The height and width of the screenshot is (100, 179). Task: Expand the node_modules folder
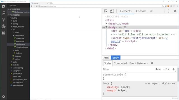(x=19, y=27)
